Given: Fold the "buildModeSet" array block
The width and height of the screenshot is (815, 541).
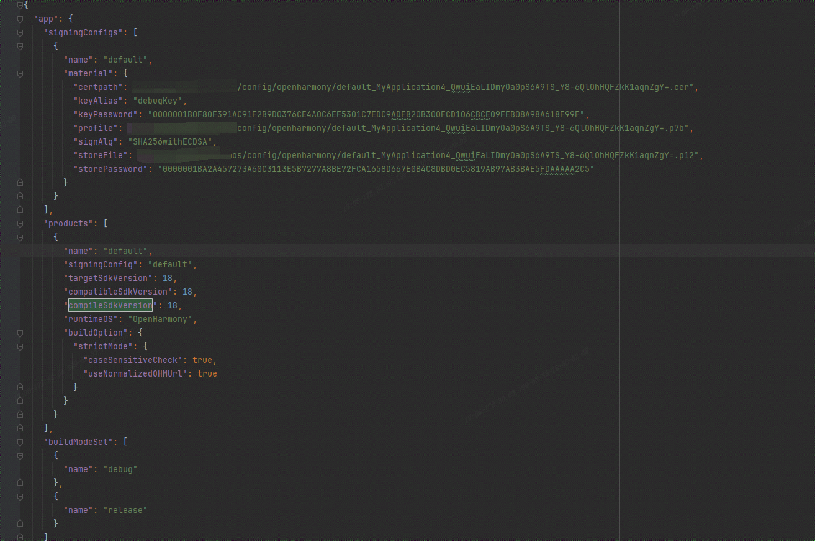Looking at the screenshot, I should [x=20, y=442].
